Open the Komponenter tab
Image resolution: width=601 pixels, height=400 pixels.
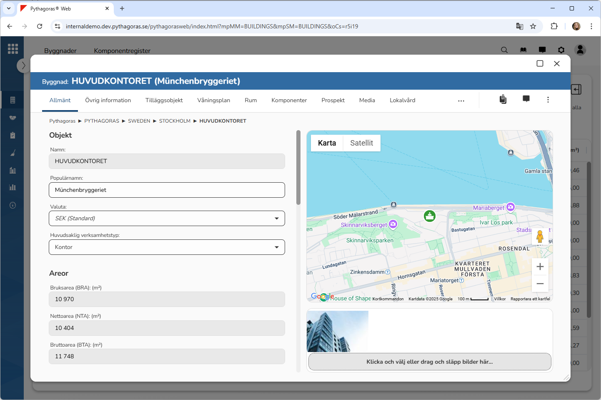click(289, 101)
